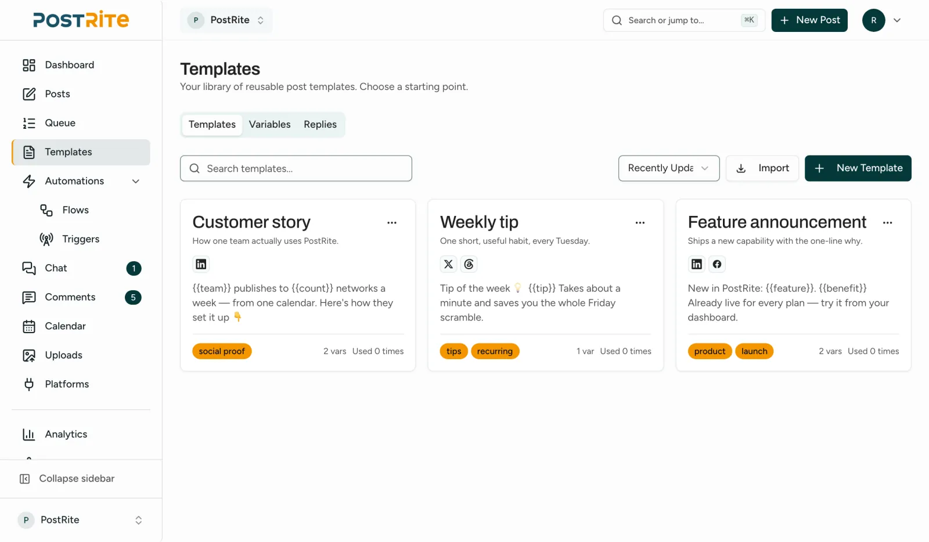Screen dimensions: 929x542
Task: Click the Facebook icon on Feature announcement card
Action: point(717,264)
